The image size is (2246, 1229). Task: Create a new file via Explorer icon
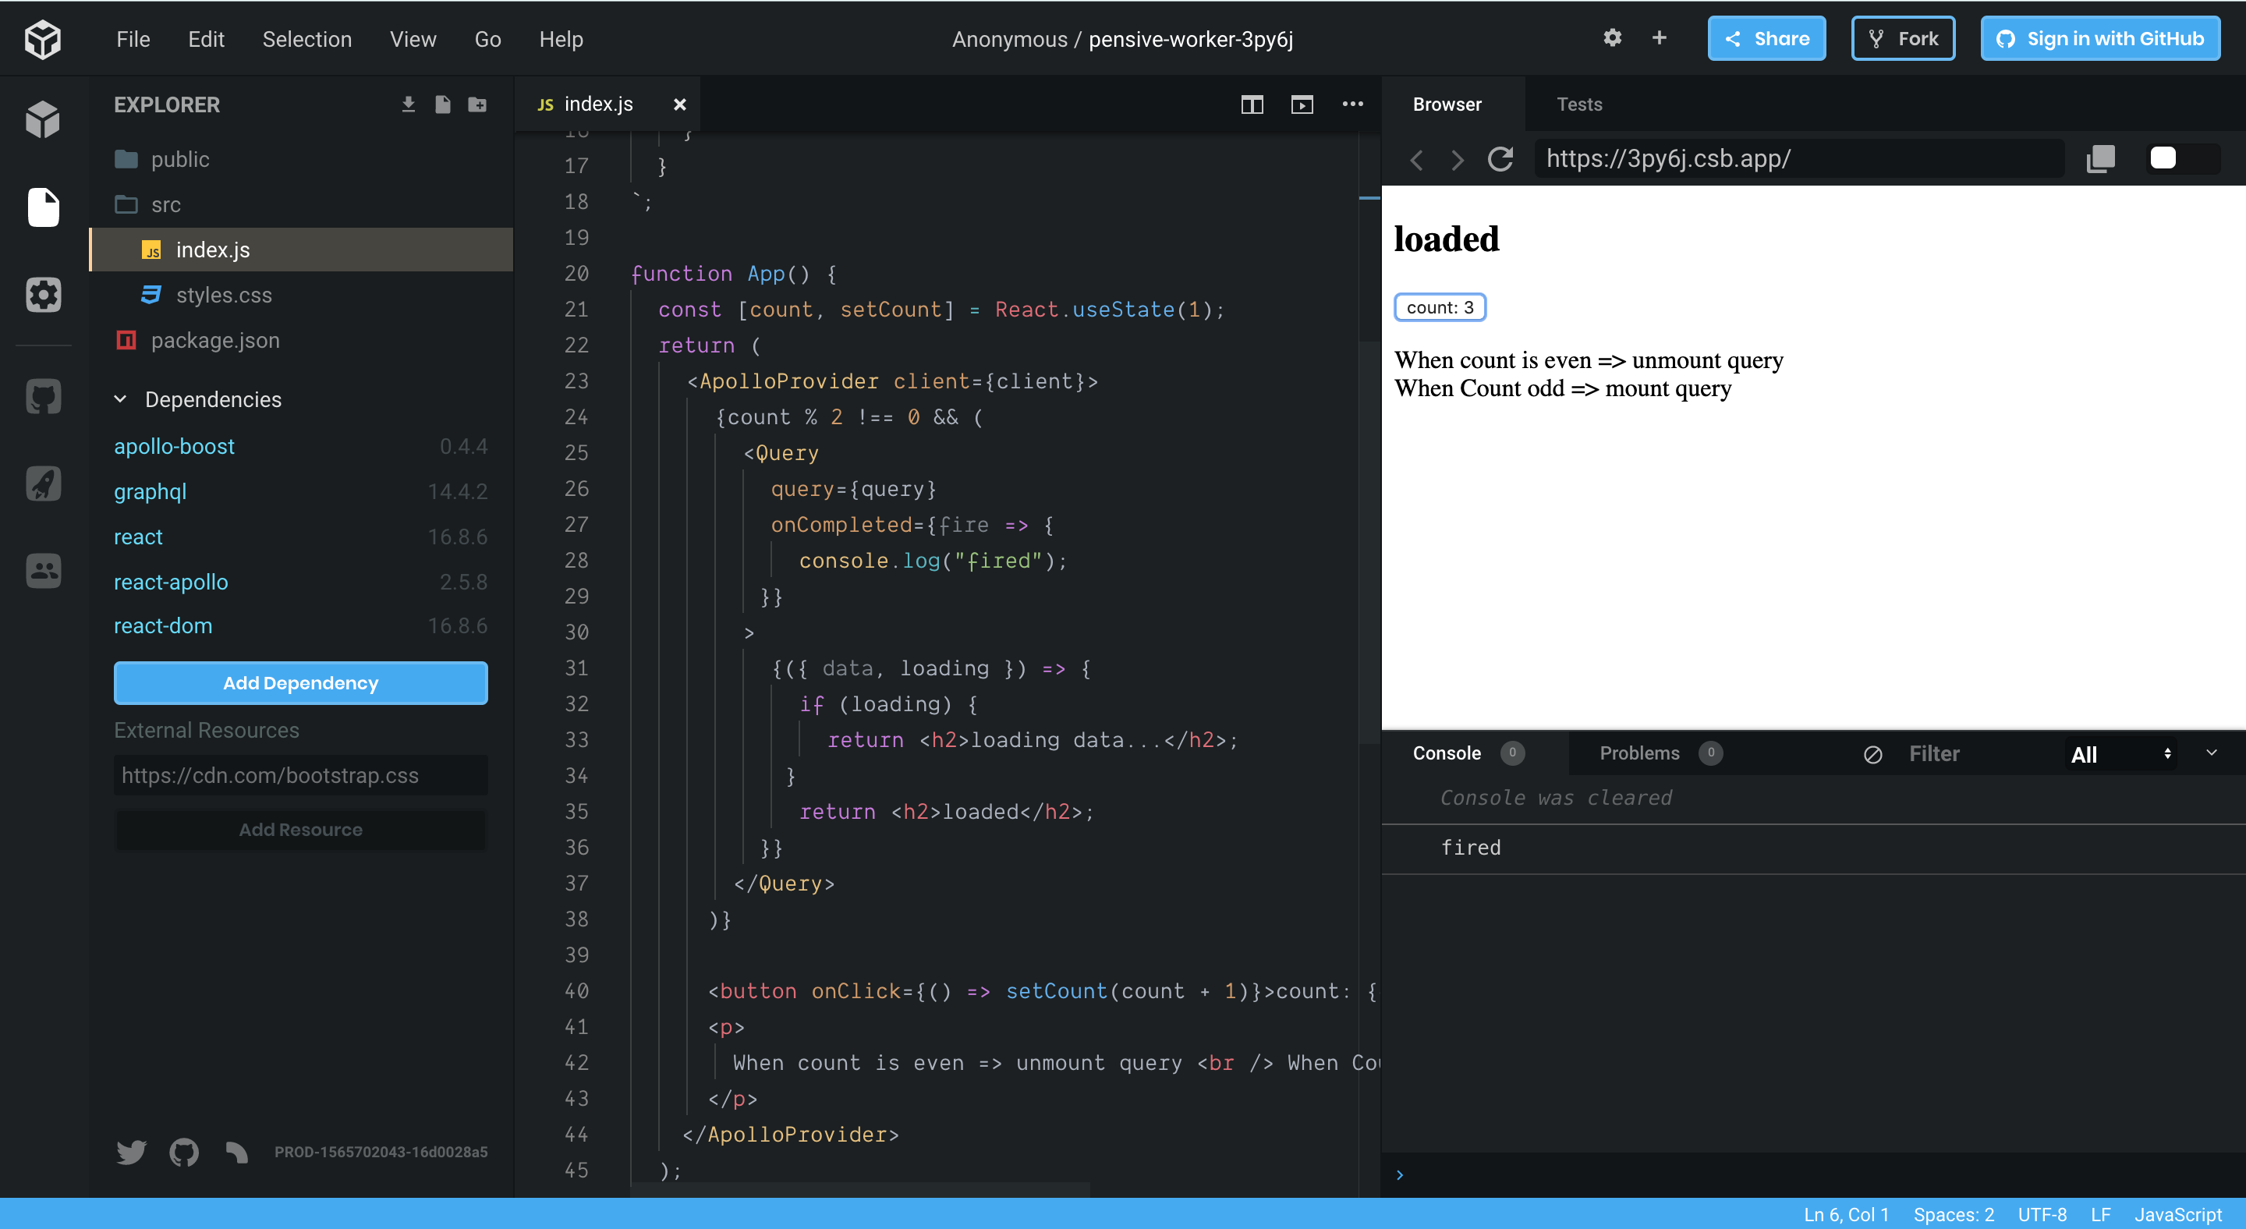coord(443,104)
